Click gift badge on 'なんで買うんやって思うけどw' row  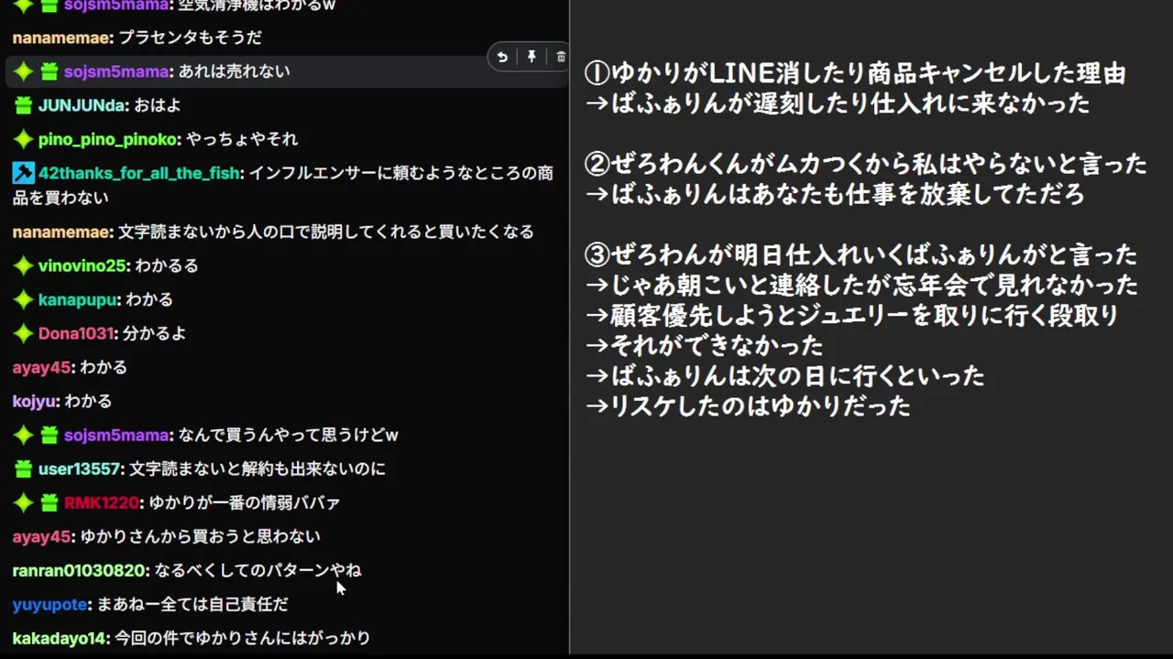49,435
